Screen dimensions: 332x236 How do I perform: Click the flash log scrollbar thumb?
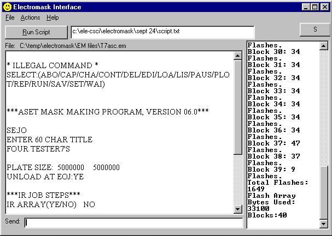click(x=324, y=193)
